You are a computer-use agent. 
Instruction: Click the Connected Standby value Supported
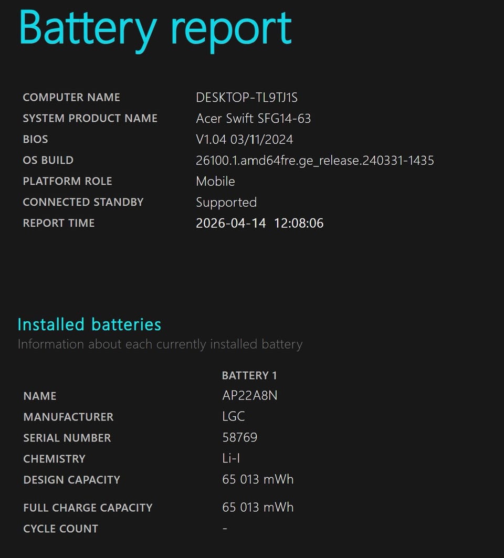click(226, 203)
